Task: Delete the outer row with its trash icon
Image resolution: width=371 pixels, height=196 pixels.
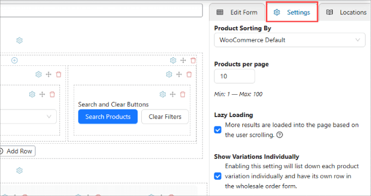Action: 193,60
